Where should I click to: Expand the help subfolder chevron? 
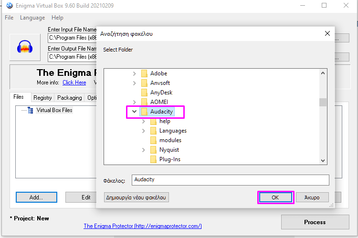point(143,121)
